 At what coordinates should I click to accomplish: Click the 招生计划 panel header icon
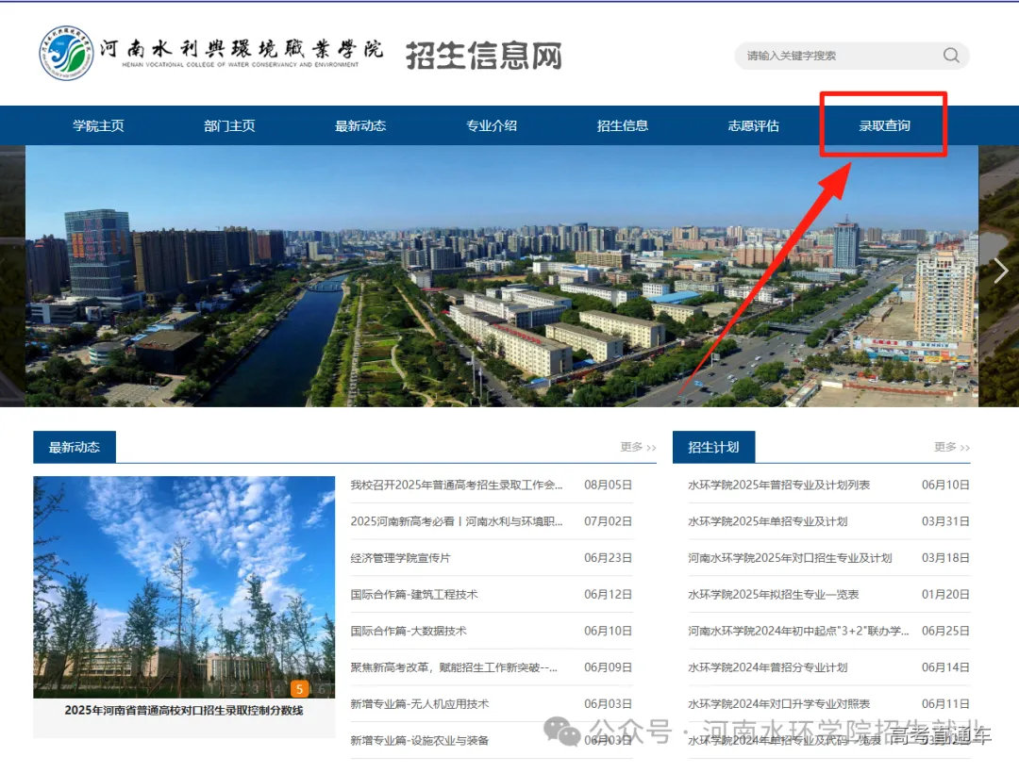click(714, 447)
